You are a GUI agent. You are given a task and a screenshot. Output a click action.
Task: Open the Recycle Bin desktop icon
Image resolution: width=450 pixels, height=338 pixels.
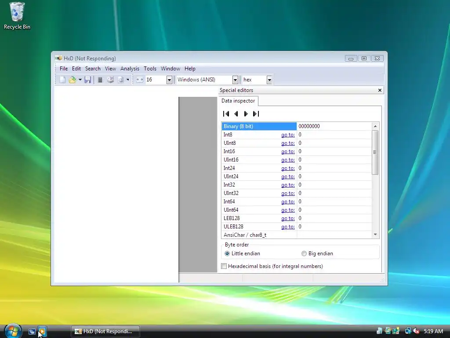click(x=17, y=16)
